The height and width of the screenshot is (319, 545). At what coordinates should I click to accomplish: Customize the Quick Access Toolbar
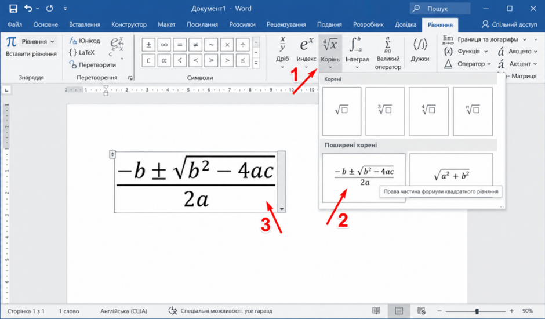(65, 9)
